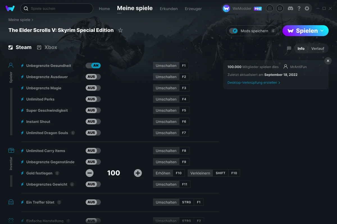Click the Spieler category person icon
Image resolution: width=337 pixels, height=224 pixels.
pos(11,65)
